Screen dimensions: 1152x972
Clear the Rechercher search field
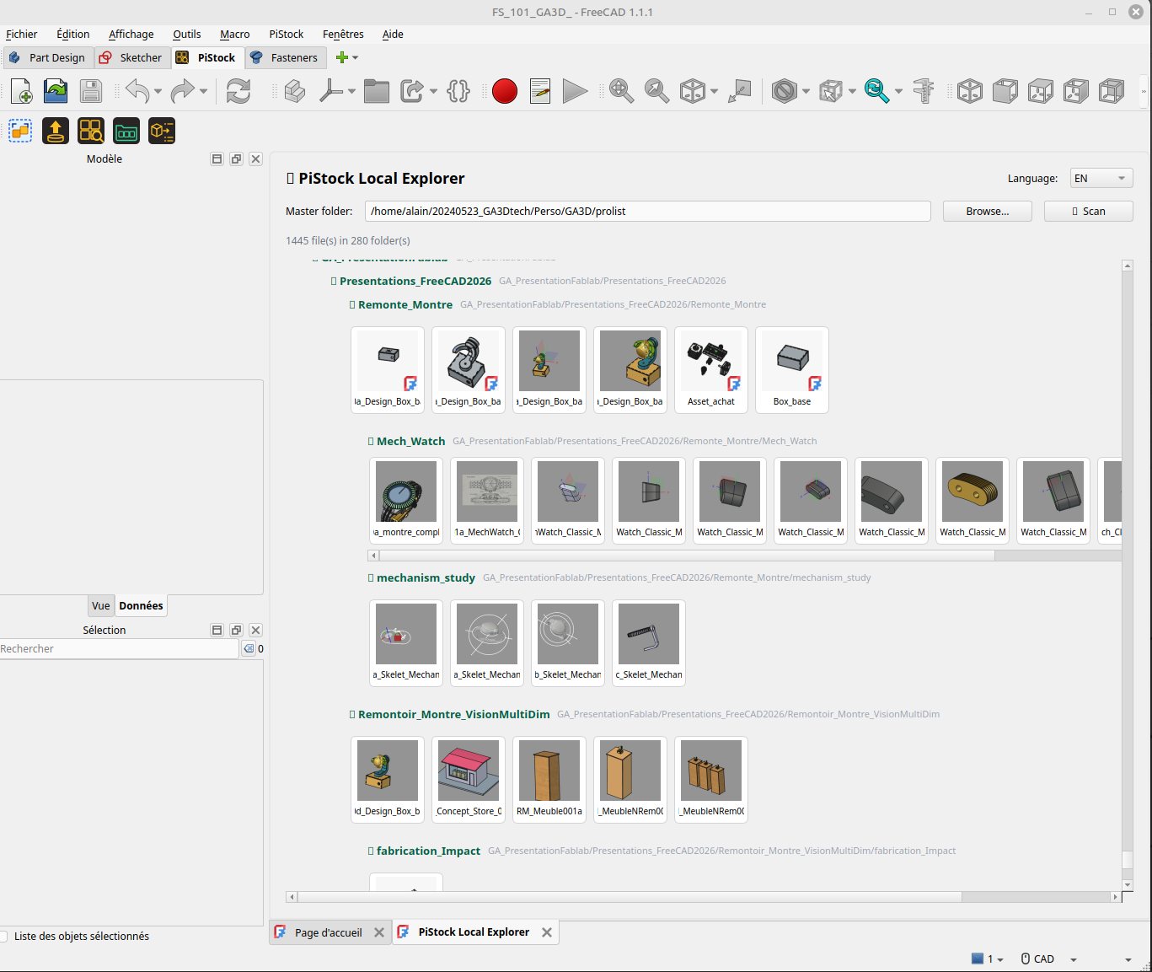click(249, 648)
